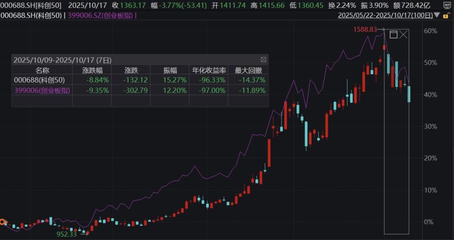Click the orange circle marker at chart start
The width and height of the screenshot is (454, 240).
coord(2,222)
